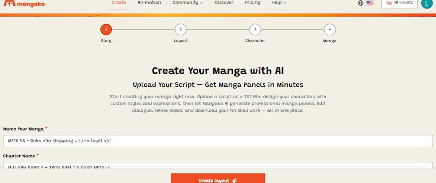
Task: Open the Create tab
Action: coord(119,3)
